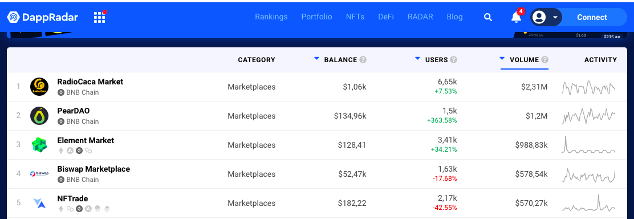Open the Biswap Marketplace link
This screenshot has height=219, width=634.
(94, 169)
